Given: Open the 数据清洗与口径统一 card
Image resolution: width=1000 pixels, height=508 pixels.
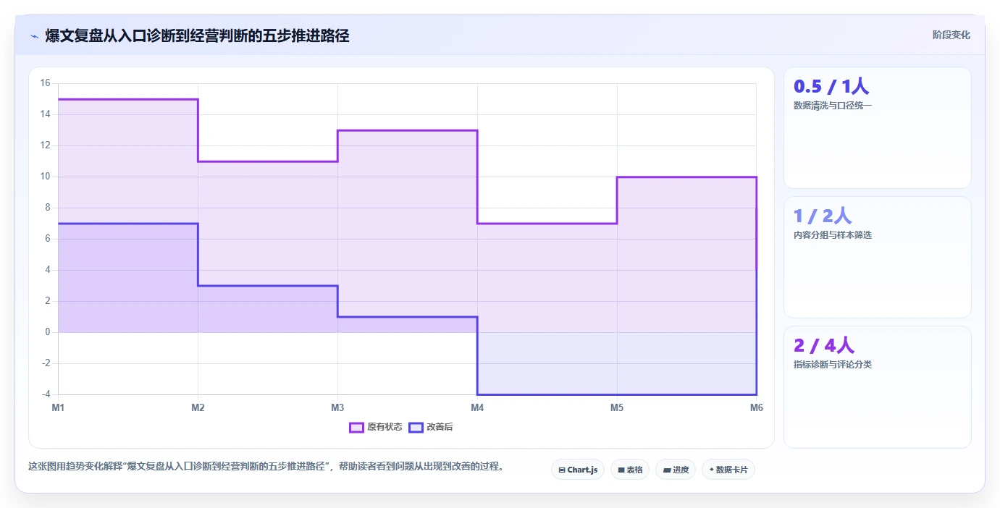Looking at the screenshot, I should tap(878, 127).
